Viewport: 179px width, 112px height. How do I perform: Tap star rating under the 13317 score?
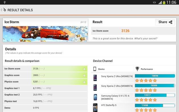point(146,100)
